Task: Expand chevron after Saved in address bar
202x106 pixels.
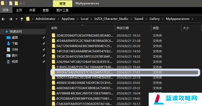Action: tap(146, 19)
